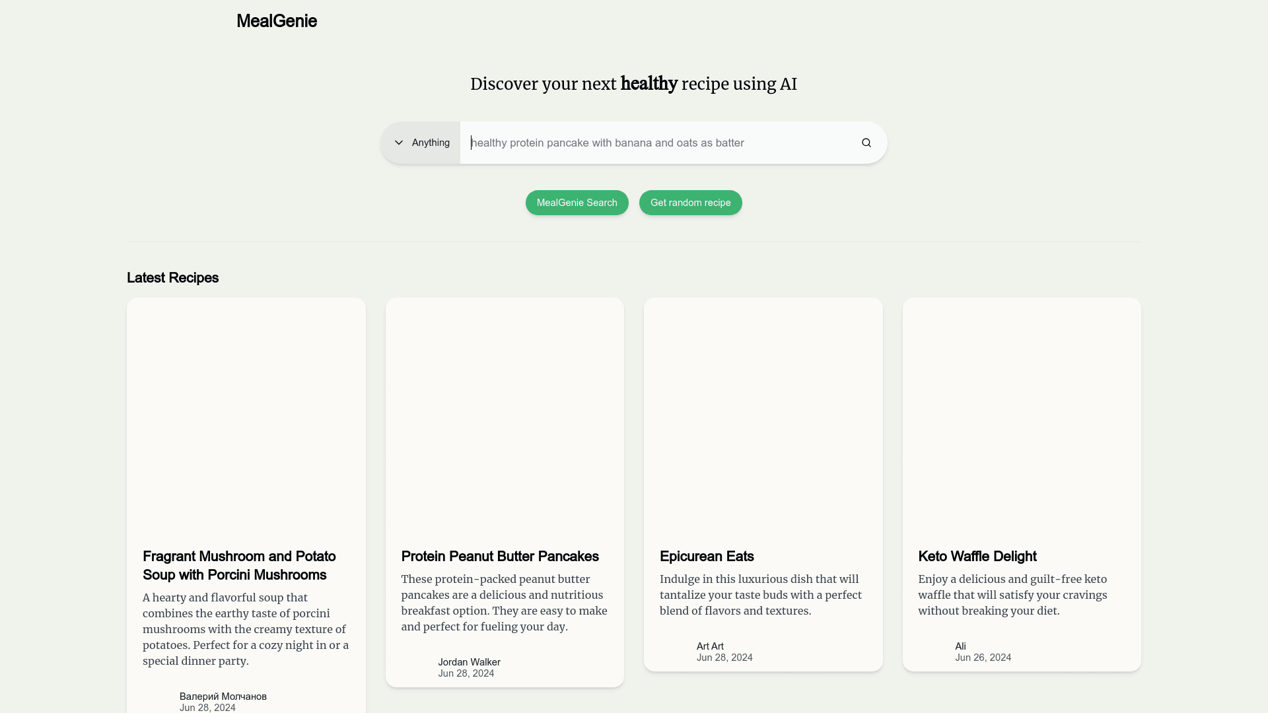
Task: Click the Epicurean Eats card image area
Action: [763, 416]
